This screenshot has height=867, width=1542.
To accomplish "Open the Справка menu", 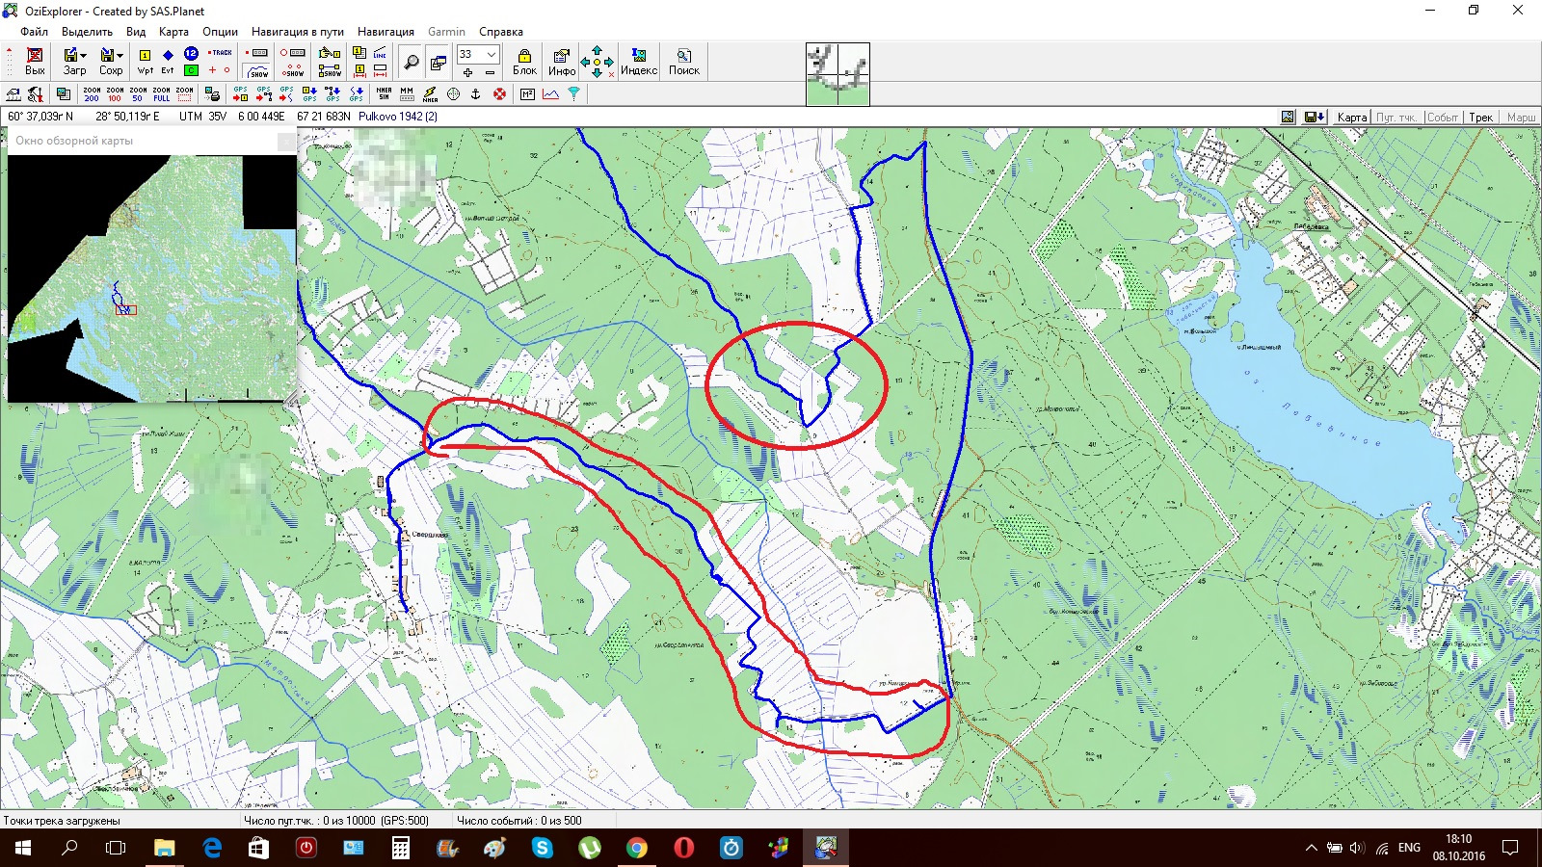I will [501, 32].
